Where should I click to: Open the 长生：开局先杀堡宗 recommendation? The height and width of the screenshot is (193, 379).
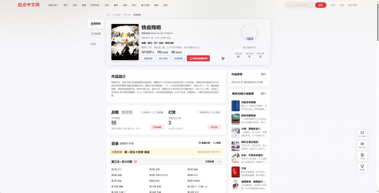252,155
